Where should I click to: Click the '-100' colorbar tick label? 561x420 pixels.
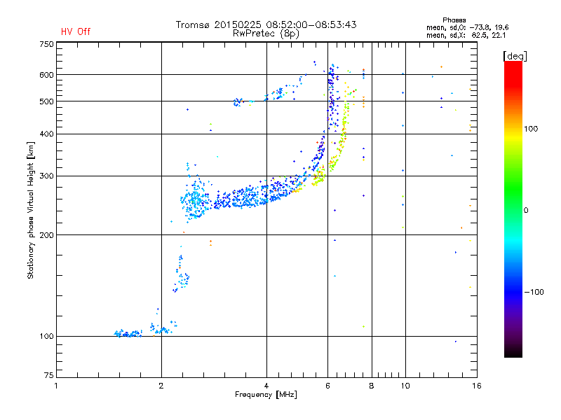click(x=534, y=292)
